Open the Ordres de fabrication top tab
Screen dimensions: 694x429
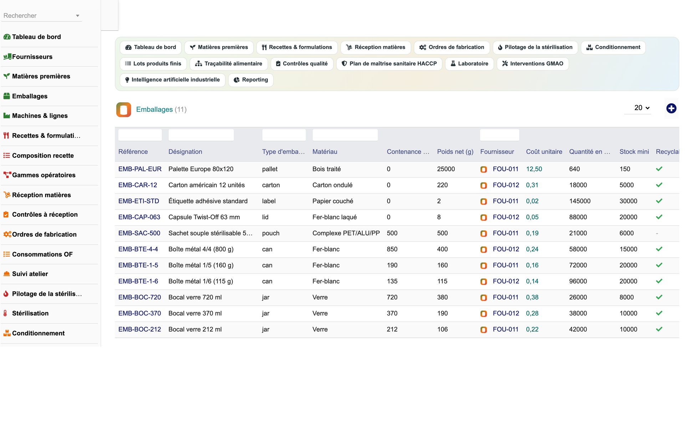(x=451, y=47)
